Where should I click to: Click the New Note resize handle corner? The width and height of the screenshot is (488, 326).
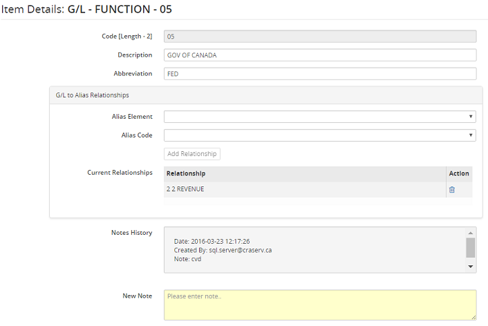473,316
